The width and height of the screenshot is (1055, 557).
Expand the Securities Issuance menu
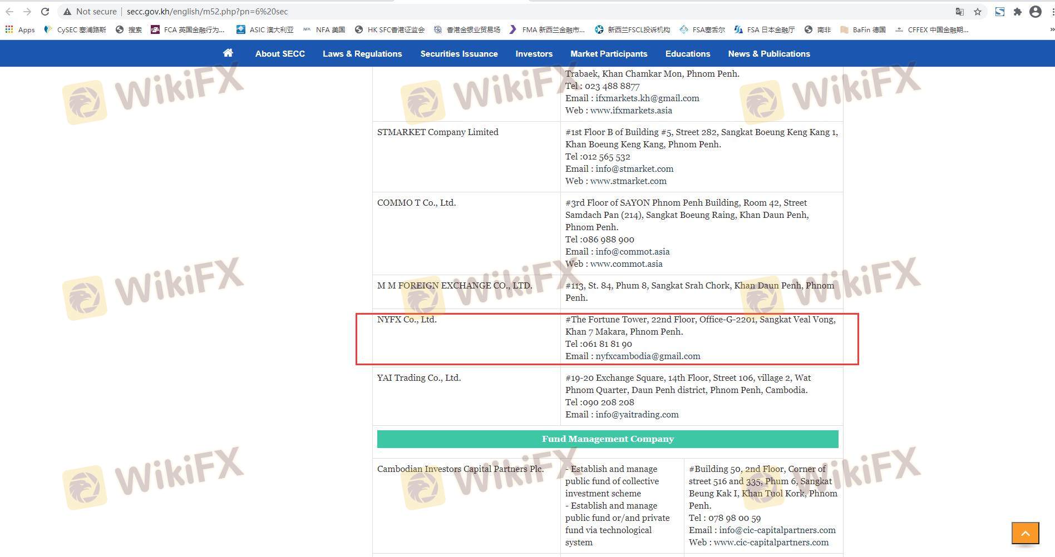(459, 54)
